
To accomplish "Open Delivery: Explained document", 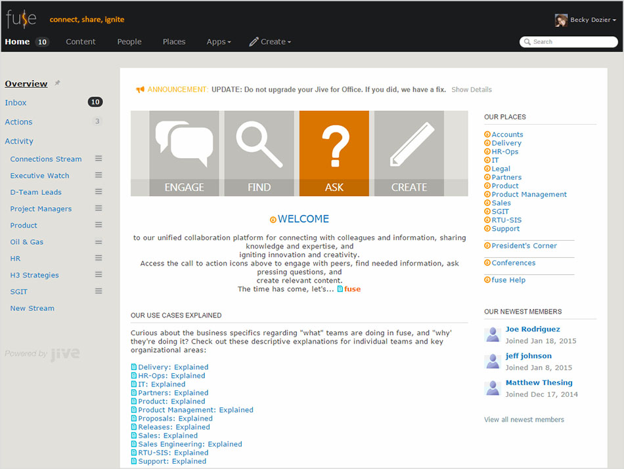I will (173, 367).
